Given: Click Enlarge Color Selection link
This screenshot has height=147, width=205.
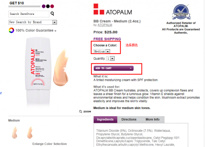Looking at the screenshot, I should click(50, 144).
